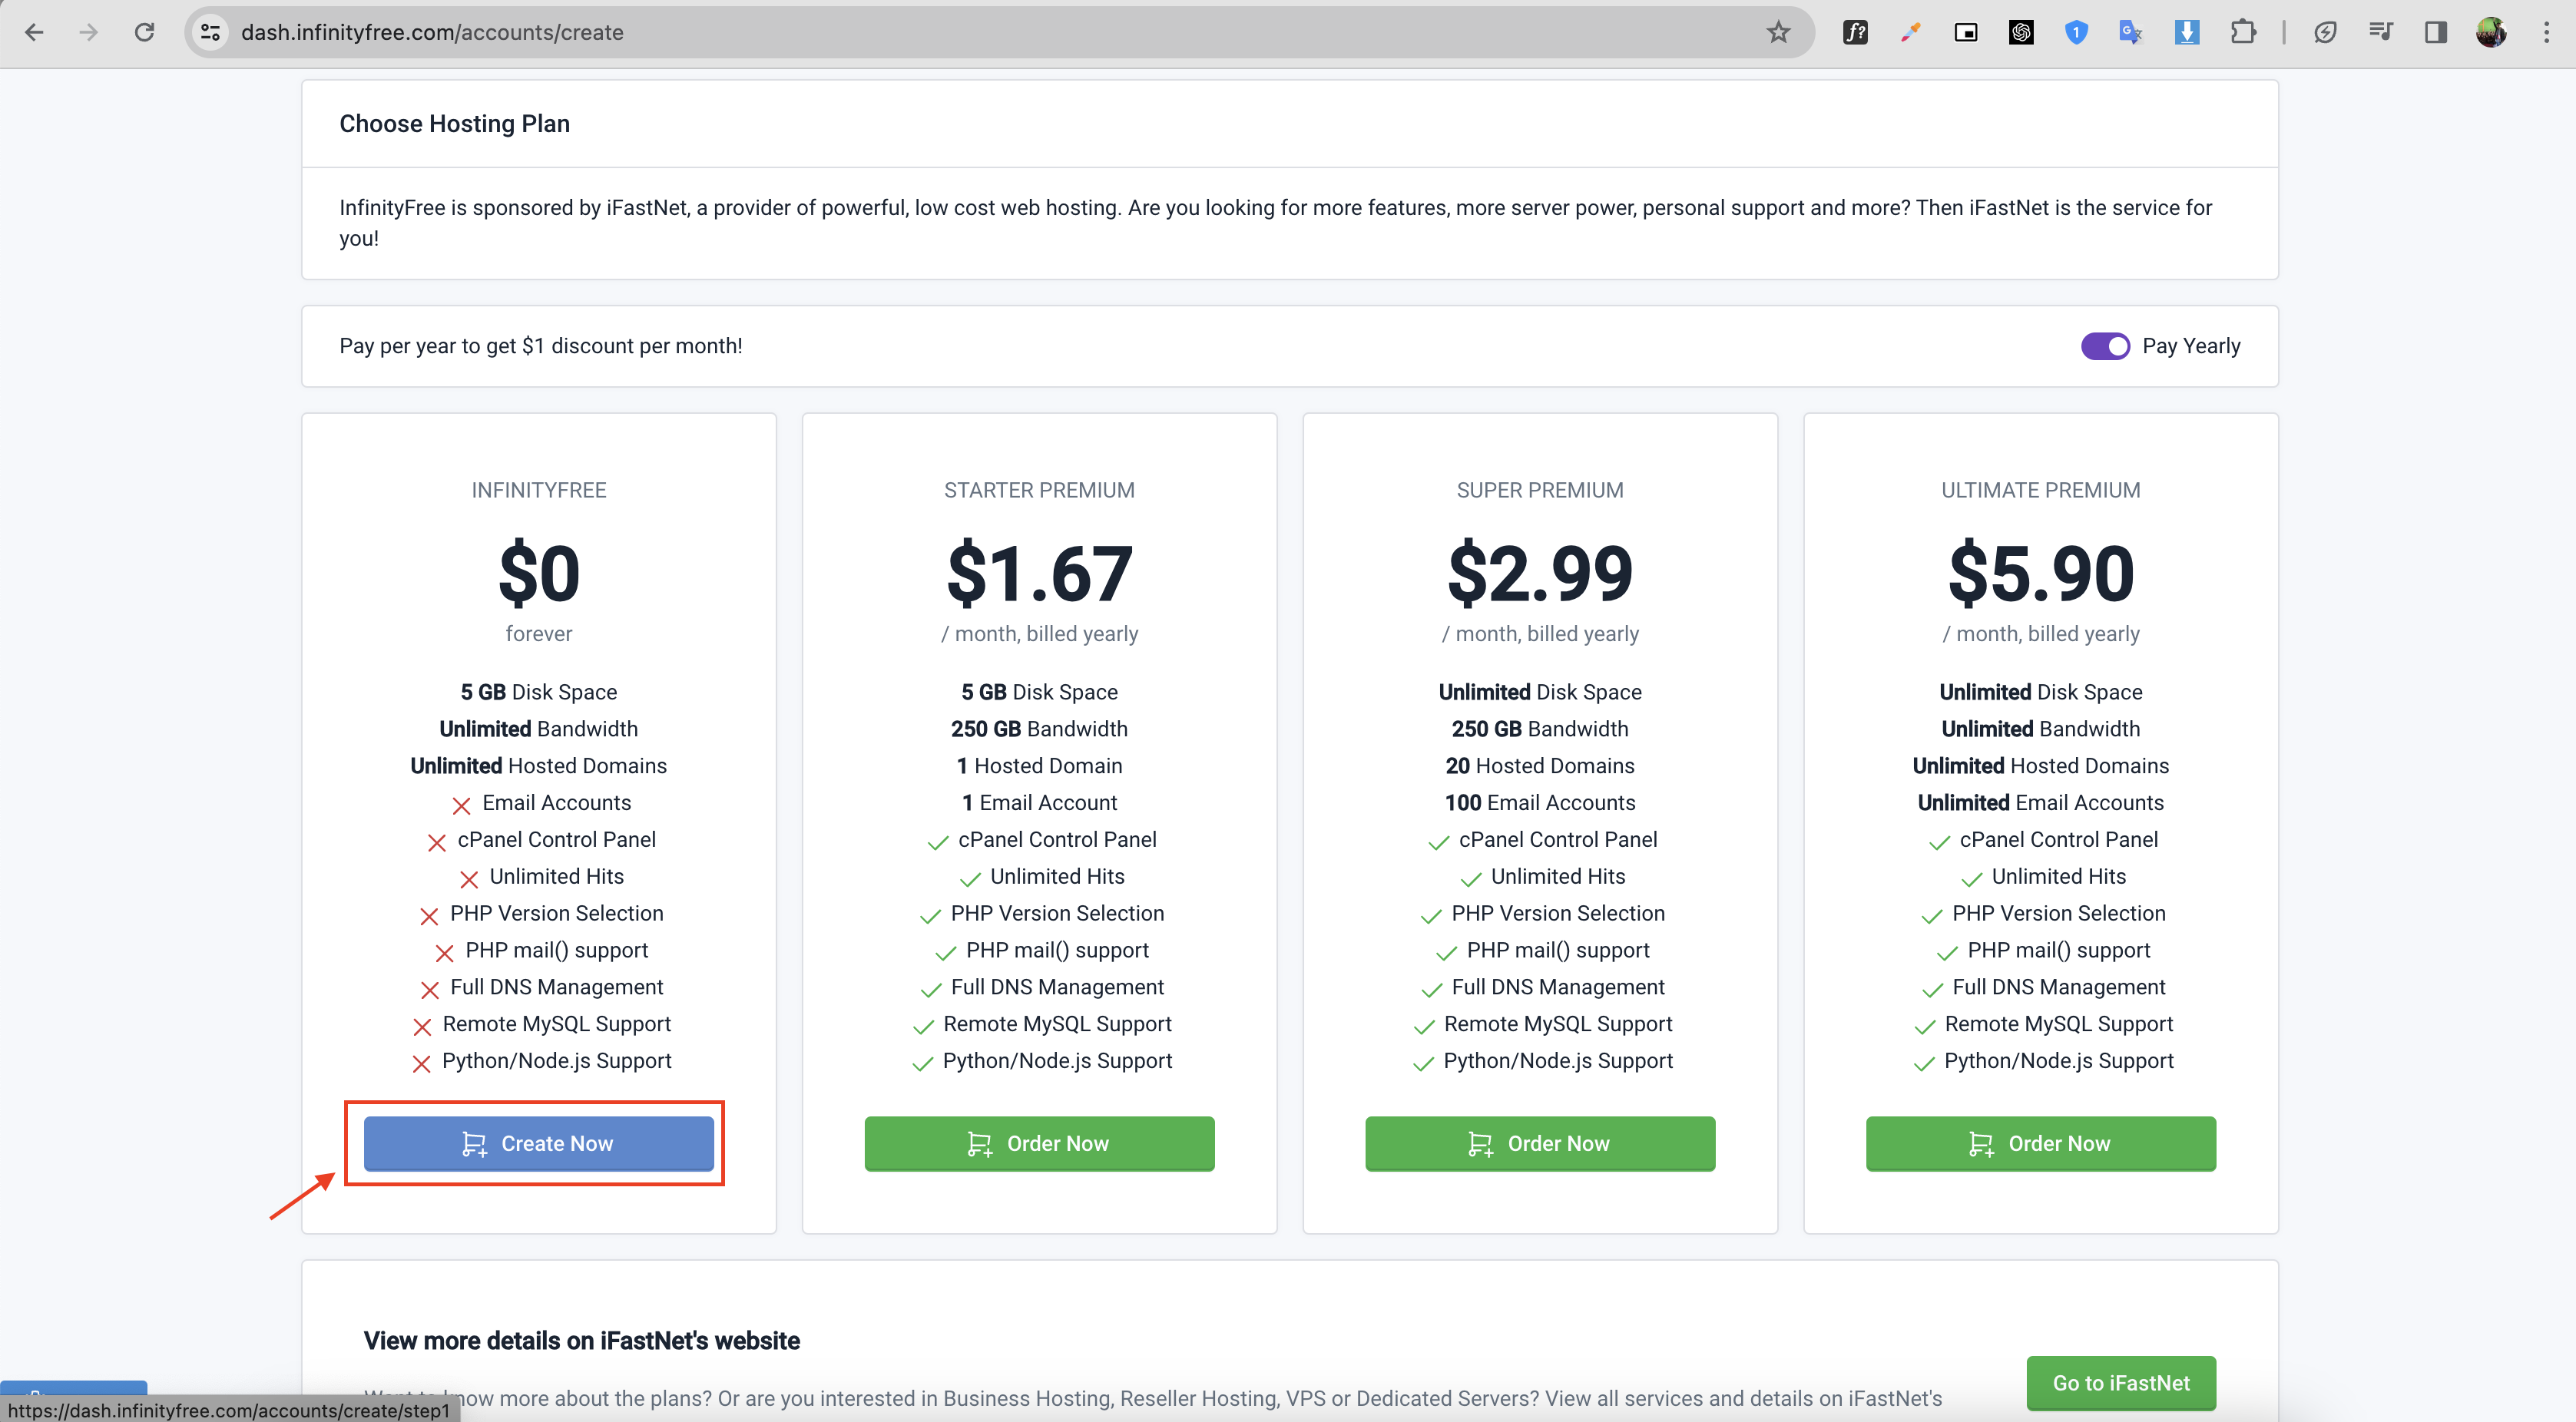
Task: Go back to the previous page
Action: point(34,32)
